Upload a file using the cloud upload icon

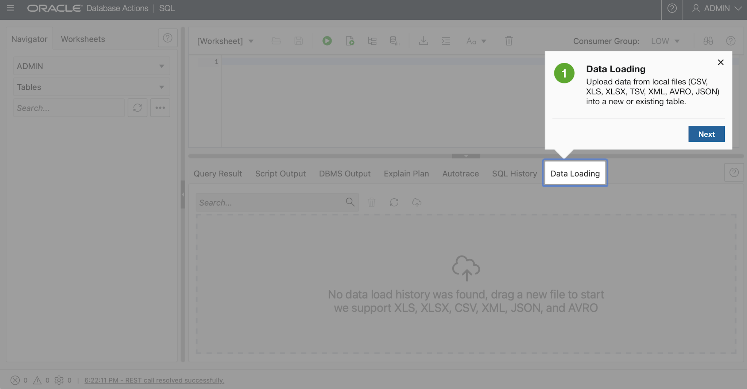(416, 202)
